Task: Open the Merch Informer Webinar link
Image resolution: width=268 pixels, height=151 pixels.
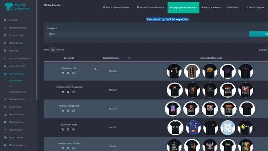Action: (x=116, y=8)
